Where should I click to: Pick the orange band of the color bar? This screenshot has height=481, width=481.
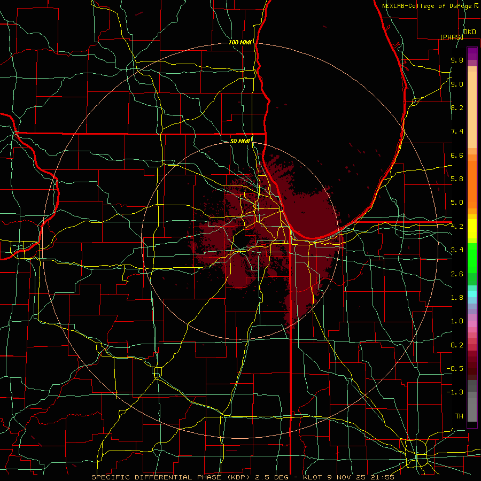tap(472, 184)
